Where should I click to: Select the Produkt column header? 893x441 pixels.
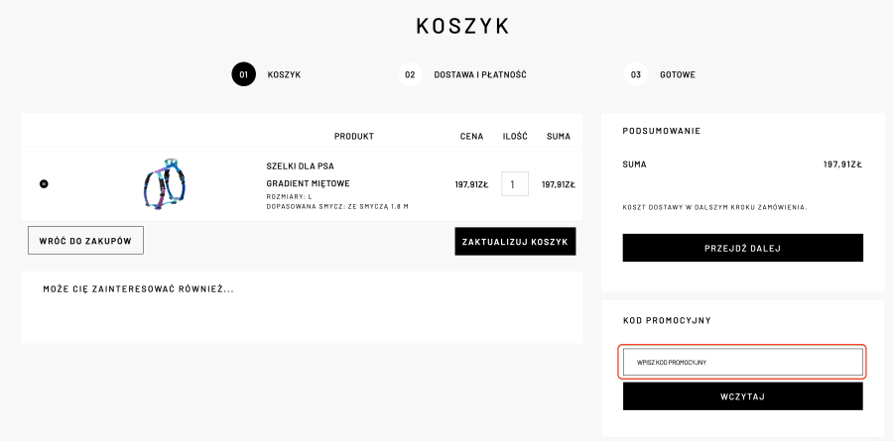point(353,136)
